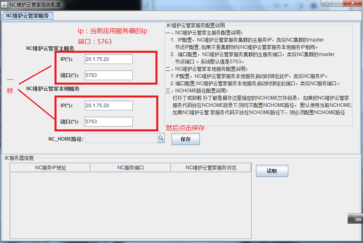This screenshot has height=243, width=363.
Task: Click the NC维护云管家服务状态 column header
Action: pos(211,168)
